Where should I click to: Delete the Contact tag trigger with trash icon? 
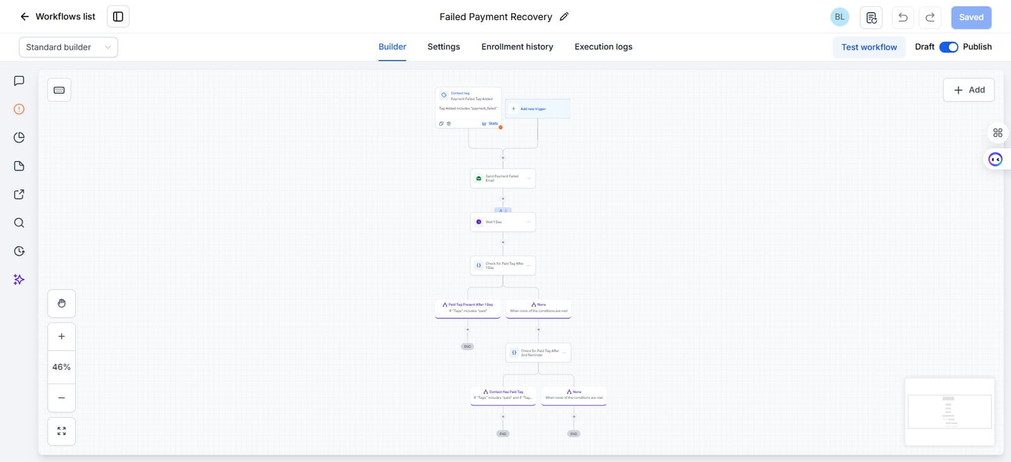pyautogui.click(x=449, y=124)
